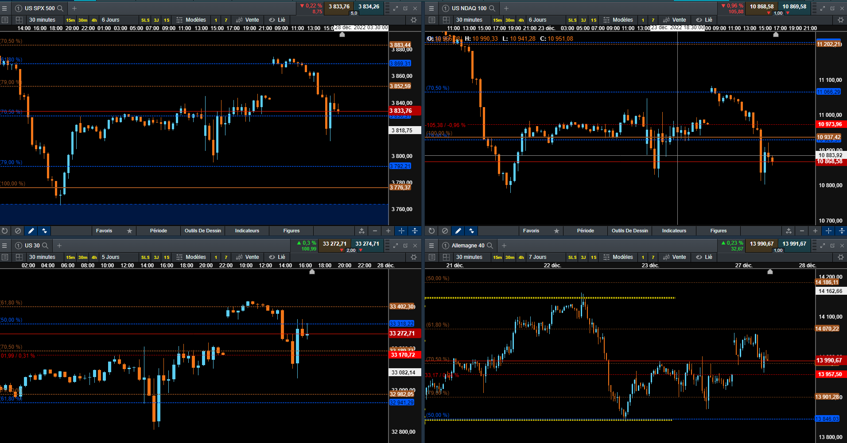847x443 pixels.
Task: Click the time-axis marker above US SPX 500 chart
Action: pos(342,35)
